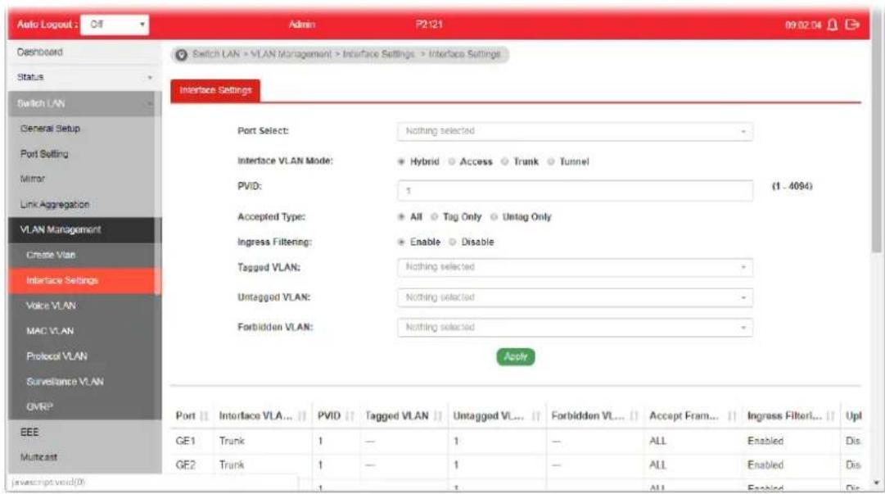
Task: Choose All accepted type
Action: coord(401,217)
